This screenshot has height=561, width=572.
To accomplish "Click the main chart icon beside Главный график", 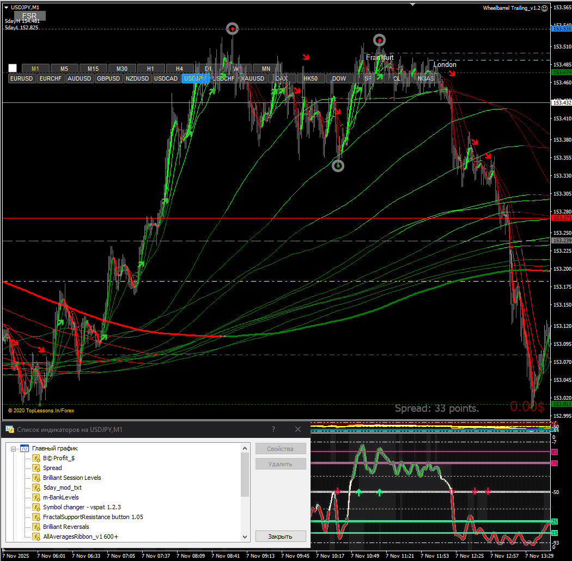I will tap(25, 448).
